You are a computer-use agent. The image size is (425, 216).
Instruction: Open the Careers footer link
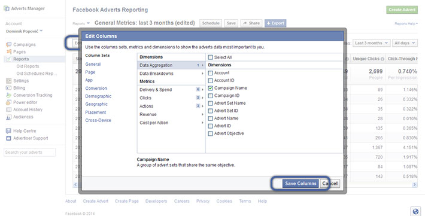click(181, 201)
